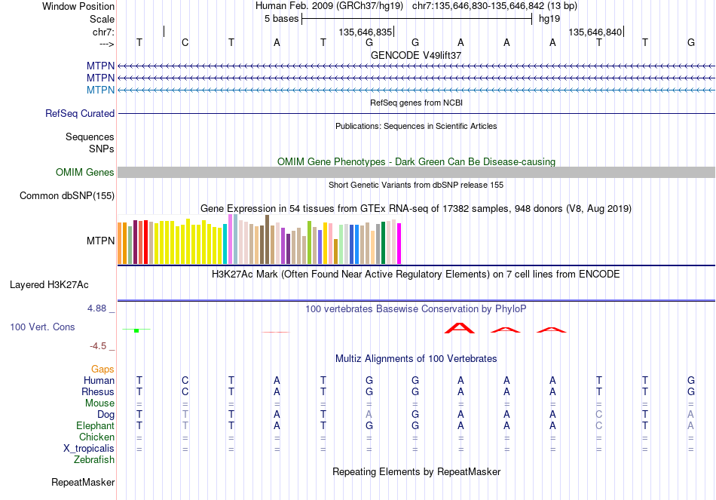Image resolution: width=716 pixels, height=500 pixels.
Task: Click the OMIM Genes label
Action: 85,172
